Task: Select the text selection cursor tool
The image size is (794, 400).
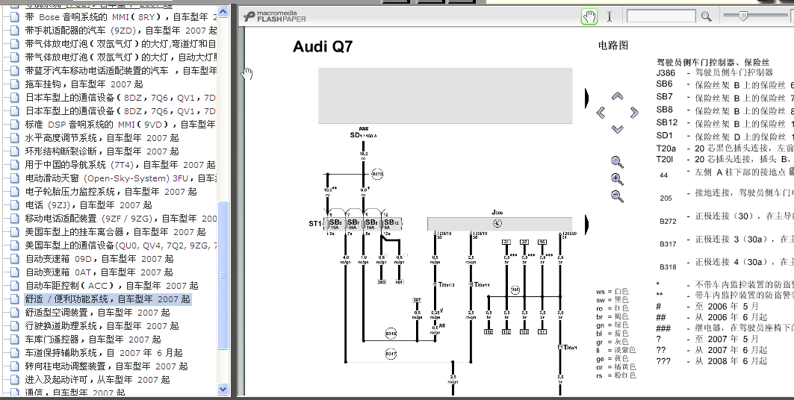Action: [x=610, y=16]
